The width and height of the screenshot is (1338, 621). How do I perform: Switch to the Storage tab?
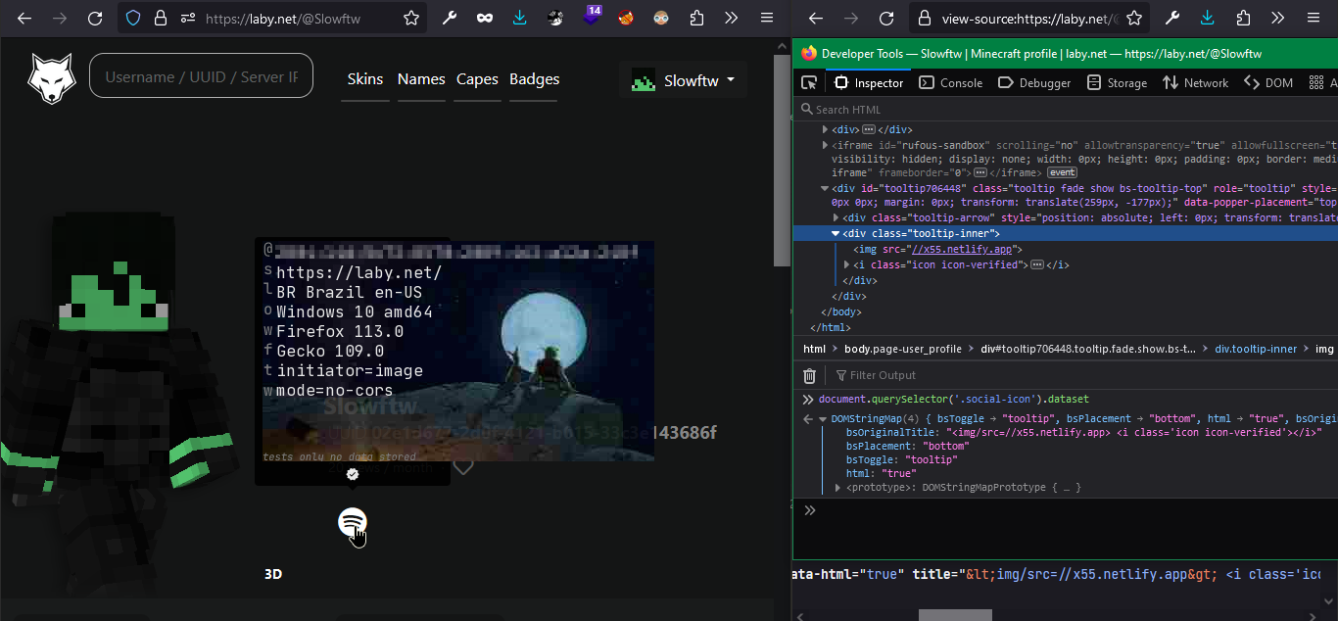1117,83
